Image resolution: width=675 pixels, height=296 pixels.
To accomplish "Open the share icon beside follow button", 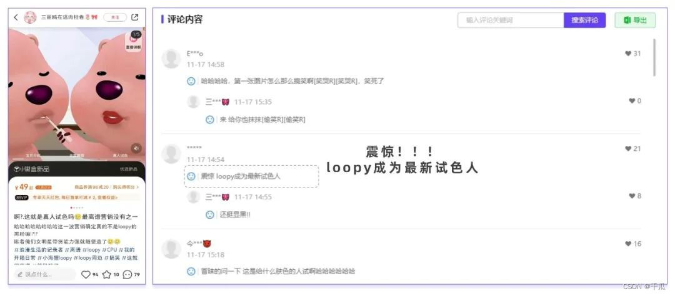I will pyautogui.click(x=135, y=17).
